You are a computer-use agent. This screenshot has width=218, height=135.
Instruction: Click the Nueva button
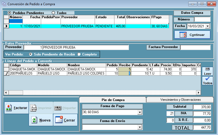coord(41,120)
